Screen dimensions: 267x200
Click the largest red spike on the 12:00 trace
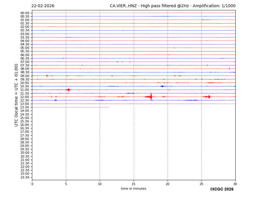(151, 97)
